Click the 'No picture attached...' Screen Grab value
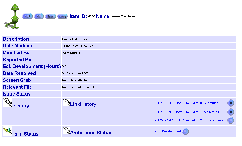The width and height of the screenshot is (242, 146). 77,80
